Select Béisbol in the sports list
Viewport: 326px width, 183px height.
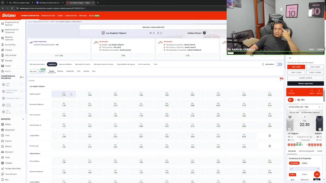8,146
